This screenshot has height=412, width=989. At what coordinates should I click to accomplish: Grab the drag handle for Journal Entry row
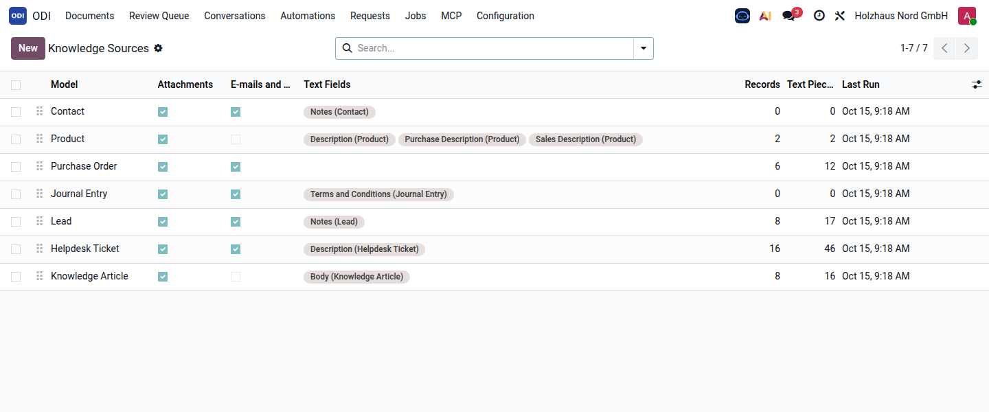tap(39, 194)
